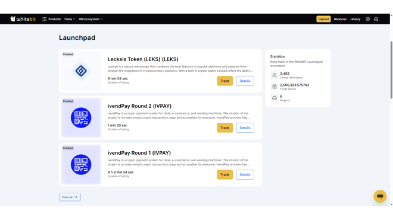The width and height of the screenshot is (393, 220).
Task: Open the History menu item
Action: coord(355,19)
